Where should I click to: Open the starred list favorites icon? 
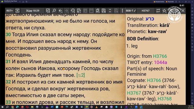[104, 11]
